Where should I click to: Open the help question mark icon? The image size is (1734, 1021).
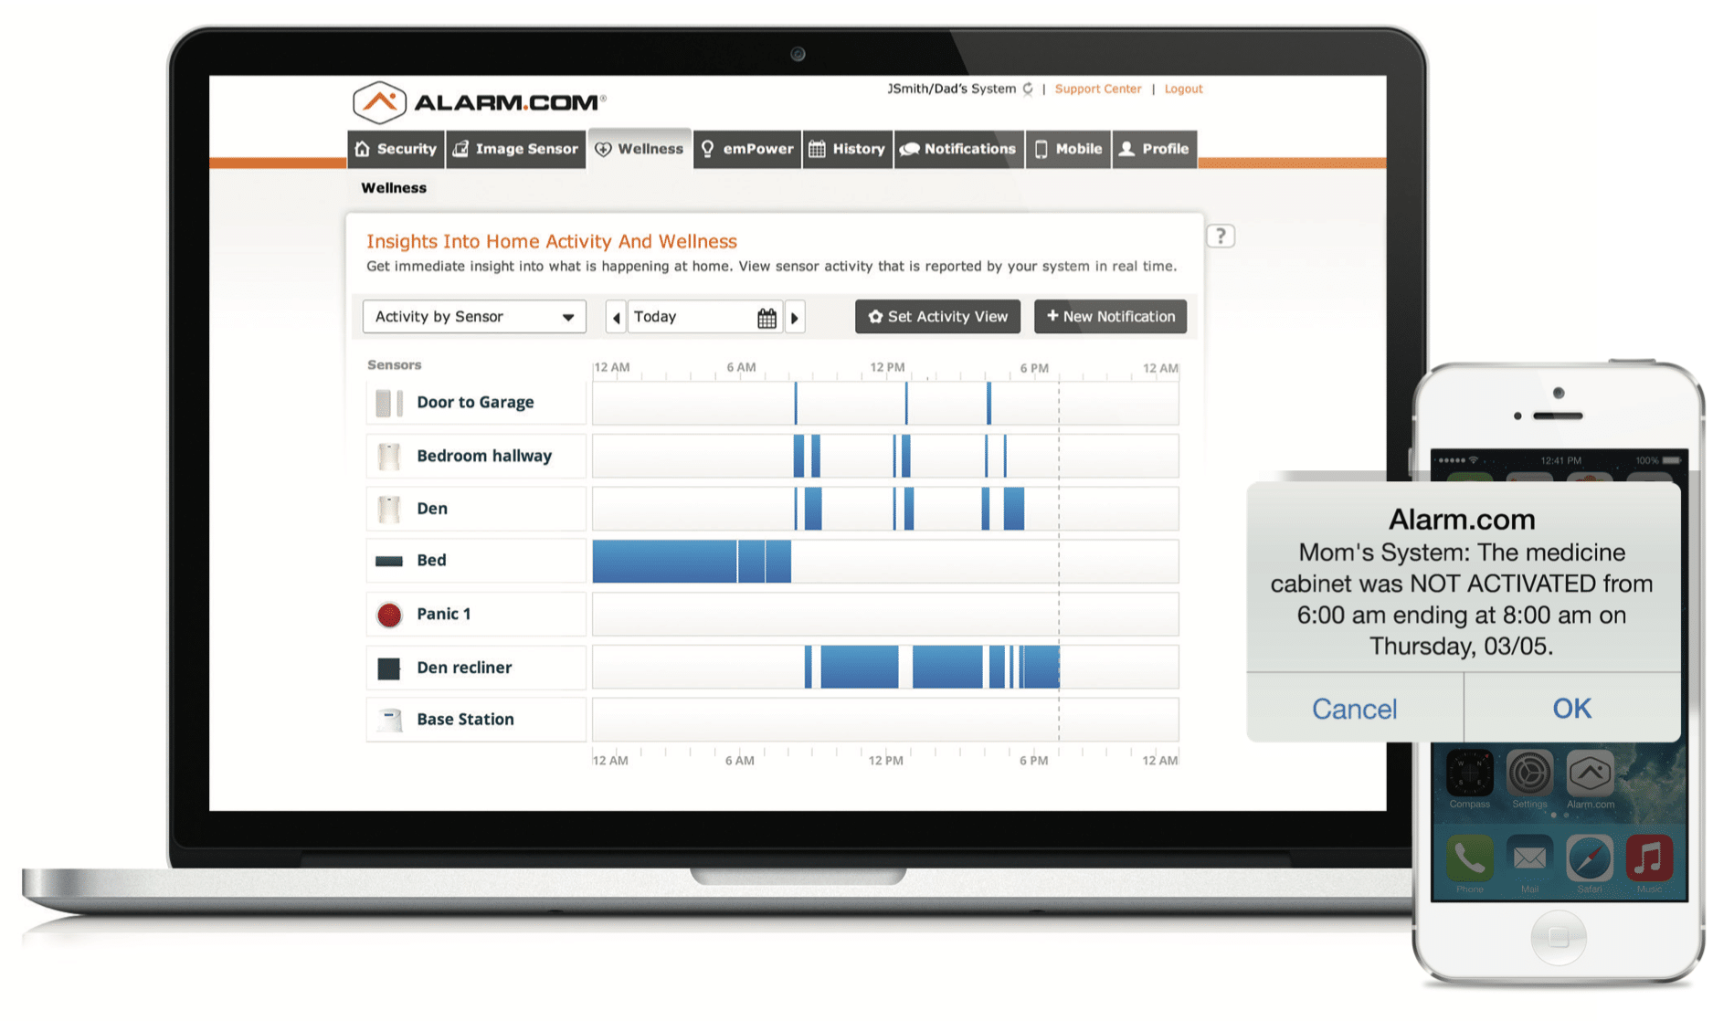[1221, 237]
